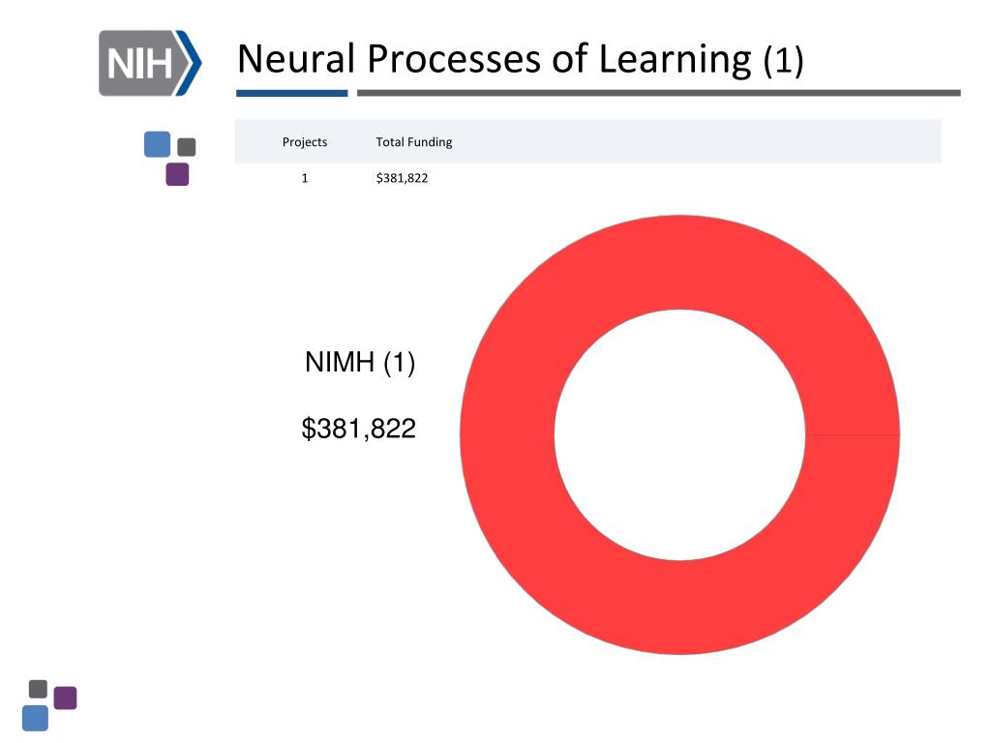Screen dimensions: 991x743
Task: Click the blue chevron arrow of the NIH logo
Action: pos(189,63)
